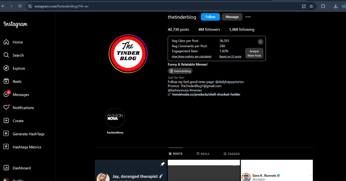
Task: Select the 240 average comments value
Action: (x=222, y=46)
